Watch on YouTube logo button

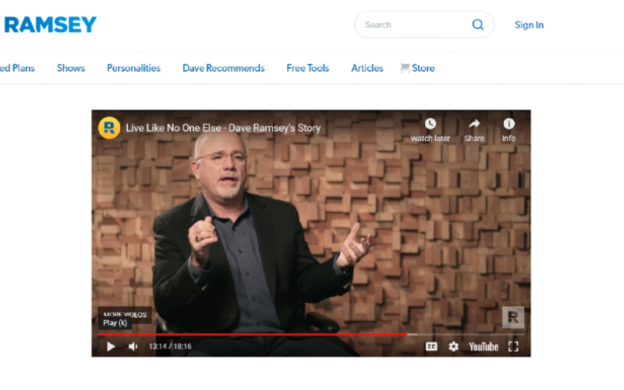[x=484, y=347]
